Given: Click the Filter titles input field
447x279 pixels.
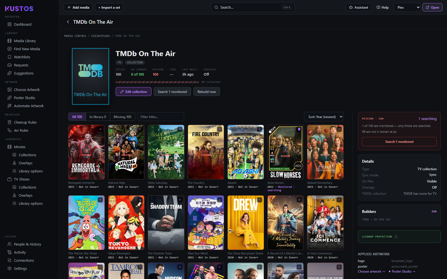Looking at the screenshot, I should click(x=161, y=117).
